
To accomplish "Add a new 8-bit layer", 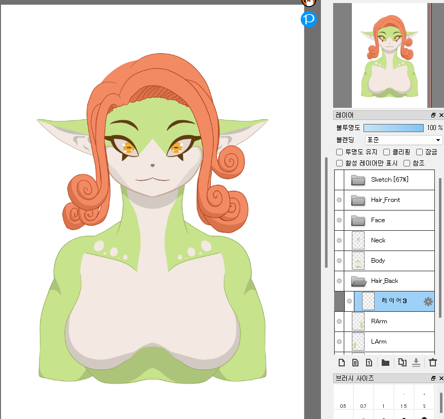I will (355, 362).
